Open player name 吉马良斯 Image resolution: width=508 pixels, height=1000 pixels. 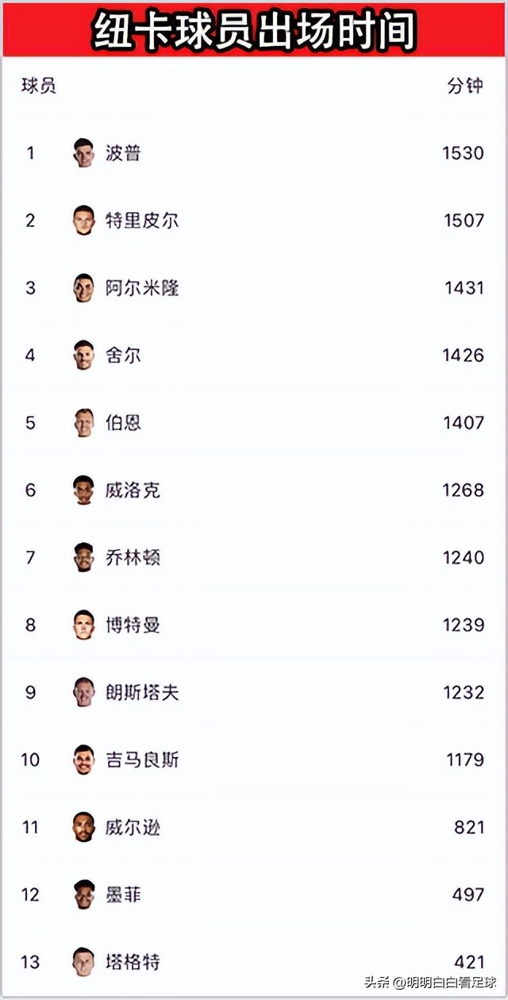coord(142,760)
